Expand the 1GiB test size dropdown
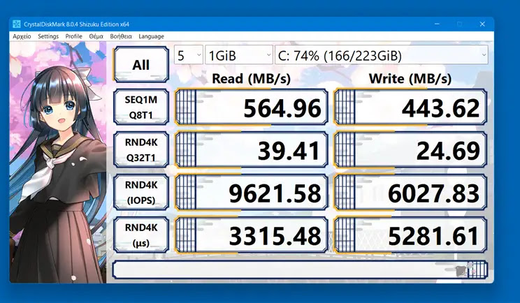This screenshot has height=303, width=520. 239,55
